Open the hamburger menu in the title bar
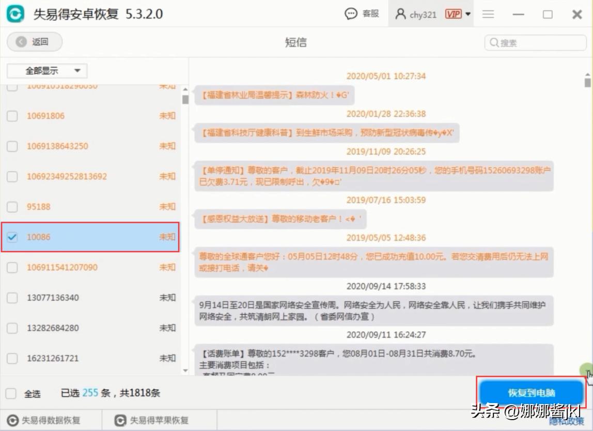 pyautogui.click(x=488, y=14)
